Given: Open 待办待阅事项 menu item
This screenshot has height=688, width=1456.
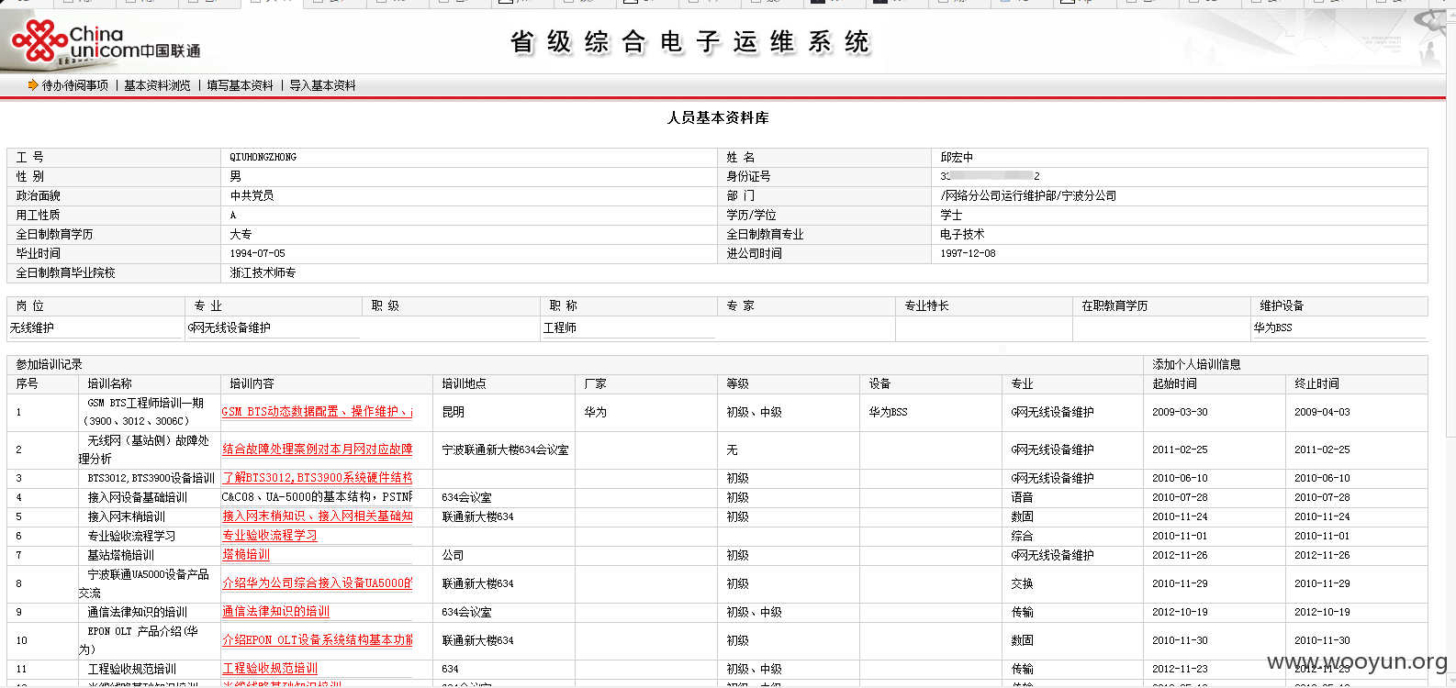Looking at the screenshot, I should click(75, 85).
